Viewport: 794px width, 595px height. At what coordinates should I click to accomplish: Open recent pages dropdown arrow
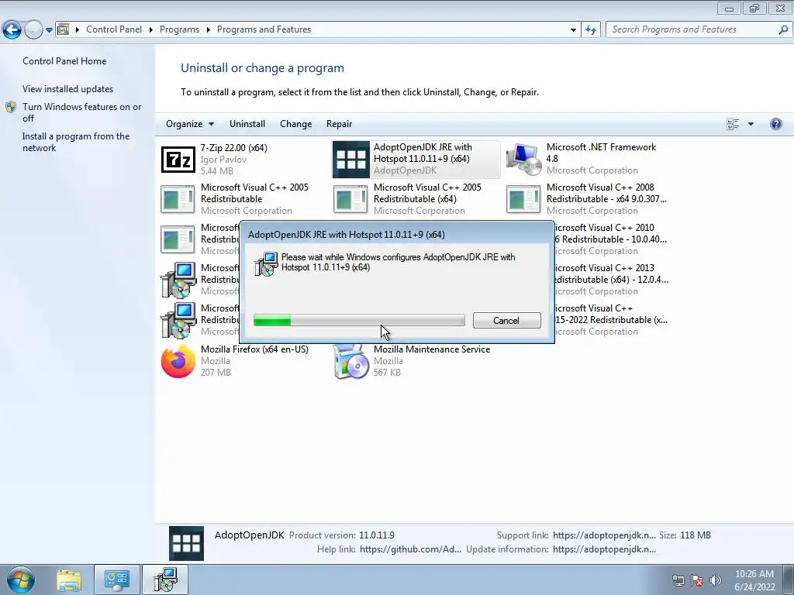pos(49,30)
